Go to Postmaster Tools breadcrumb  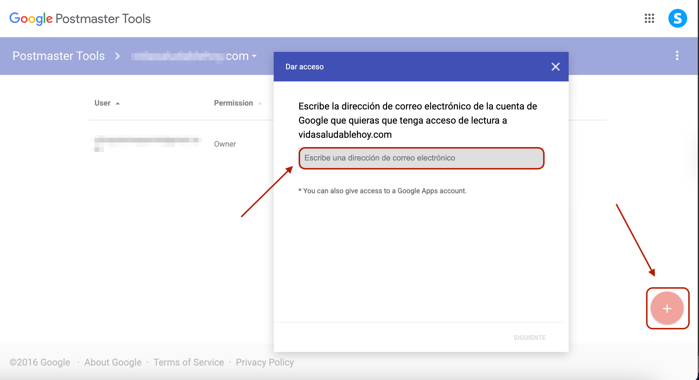point(58,56)
